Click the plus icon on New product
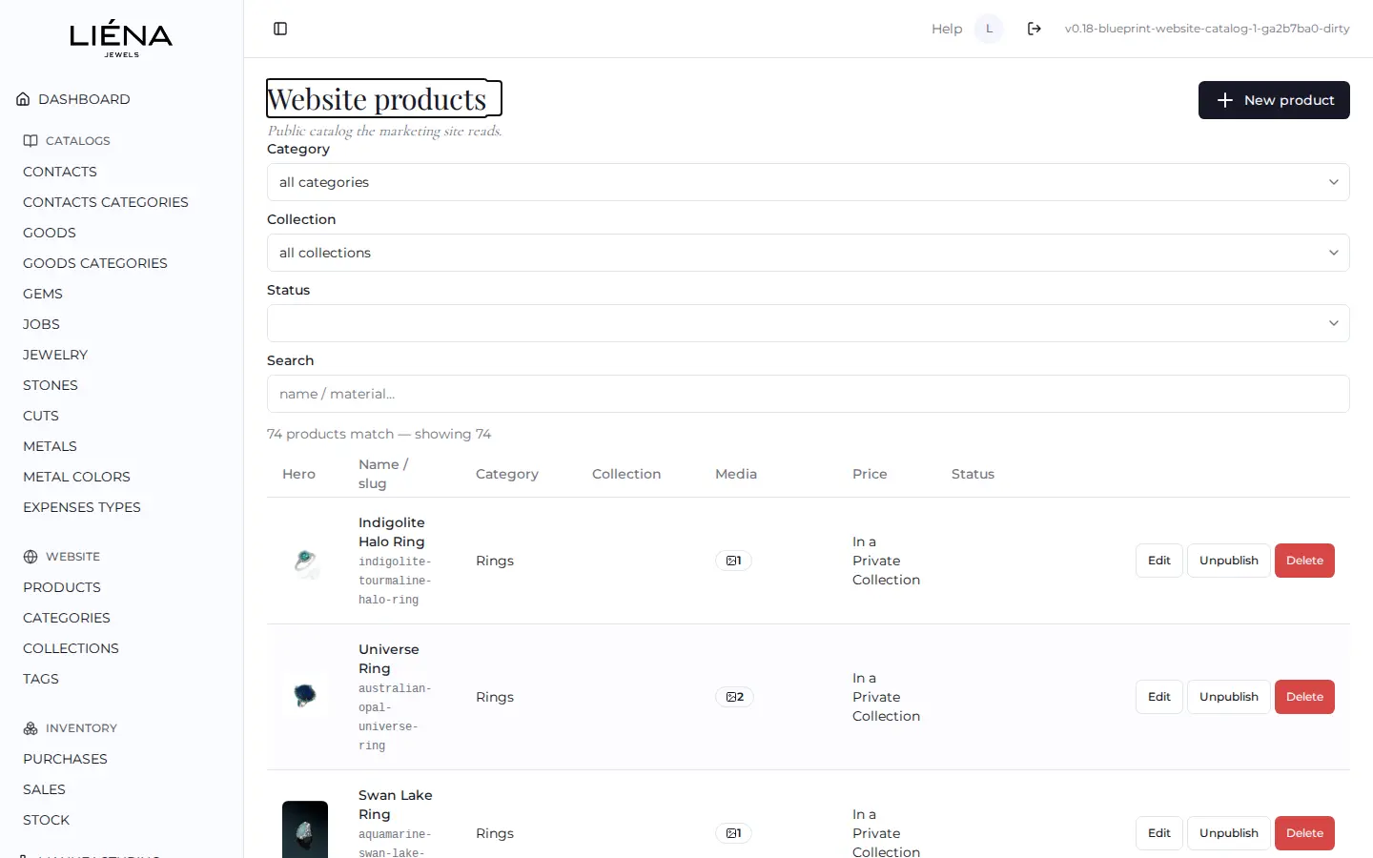This screenshot has width=1373, height=858. coord(1225,100)
